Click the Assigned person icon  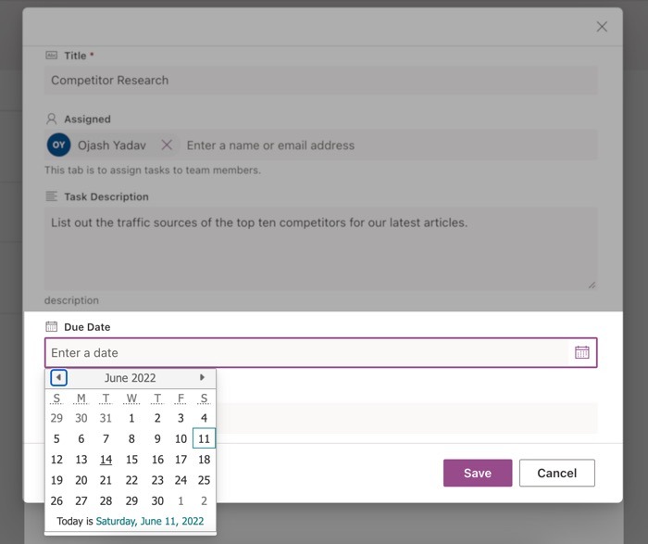coord(51,119)
